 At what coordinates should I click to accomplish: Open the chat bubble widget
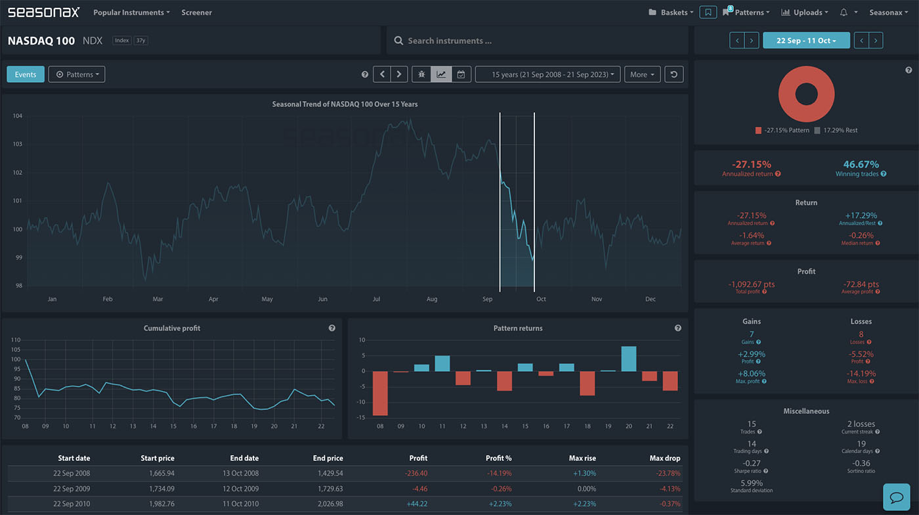896,497
